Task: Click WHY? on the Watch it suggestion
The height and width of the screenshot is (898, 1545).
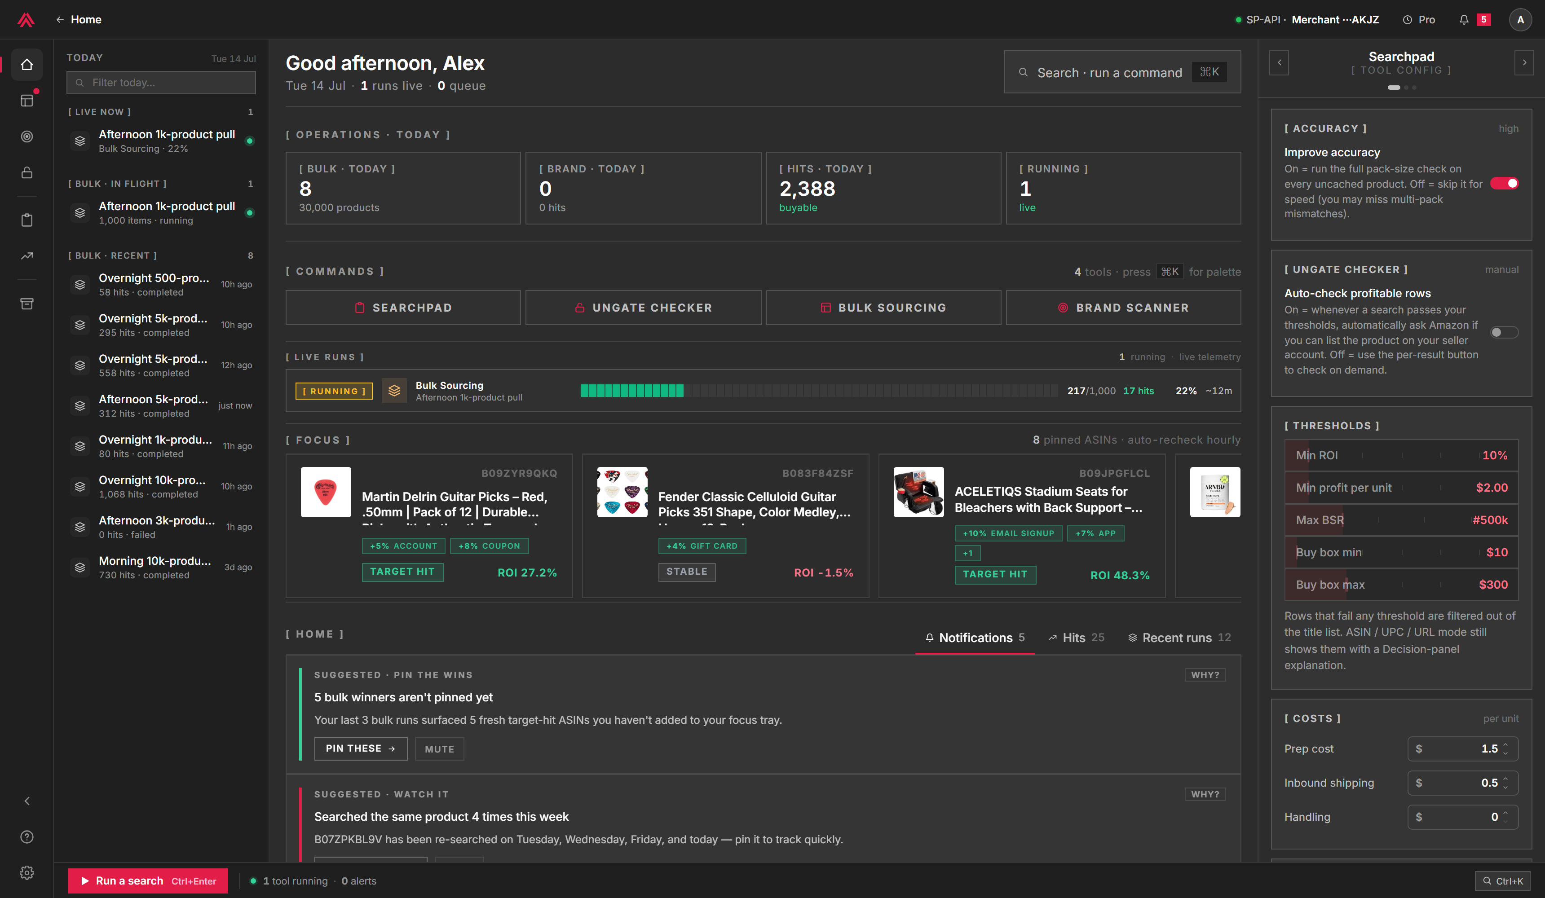Action: click(1205, 794)
